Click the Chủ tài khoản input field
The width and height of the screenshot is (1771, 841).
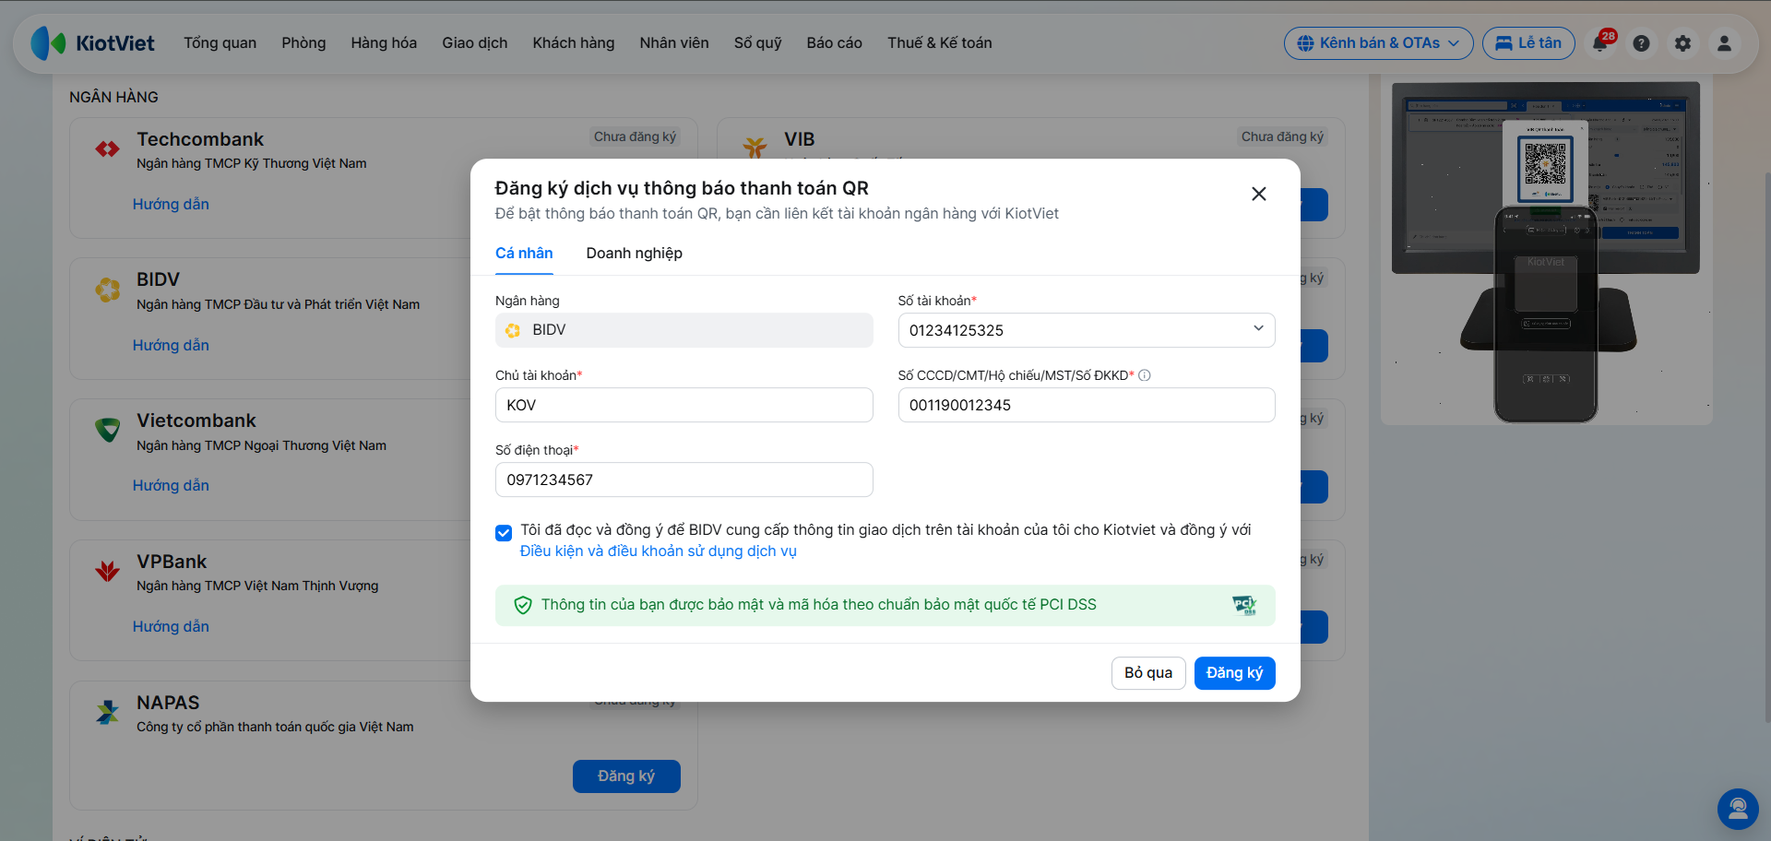pos(684,405)
